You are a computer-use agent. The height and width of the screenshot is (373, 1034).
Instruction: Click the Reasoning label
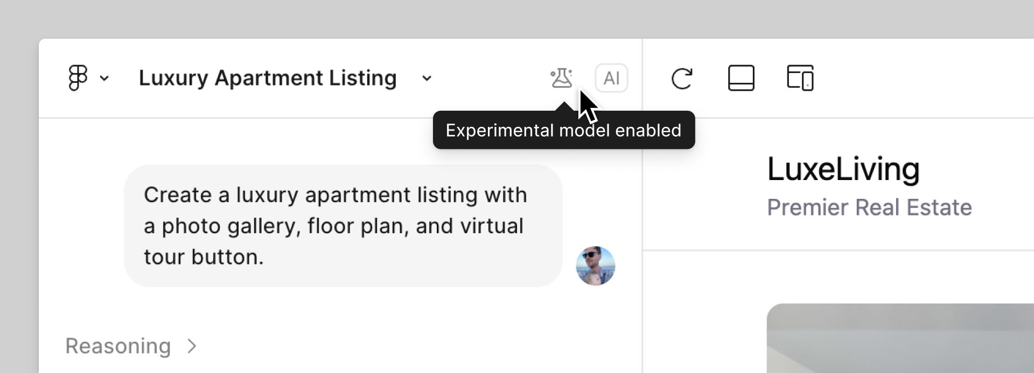pos(118,346)
